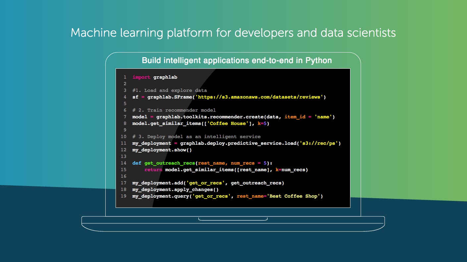Click the 'import graphlab' statement

[x=154, y=77]
